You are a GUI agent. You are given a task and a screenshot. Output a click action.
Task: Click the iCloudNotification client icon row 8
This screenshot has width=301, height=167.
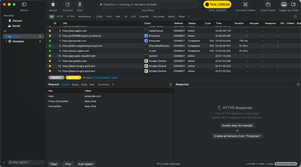(x=146, y=46)
